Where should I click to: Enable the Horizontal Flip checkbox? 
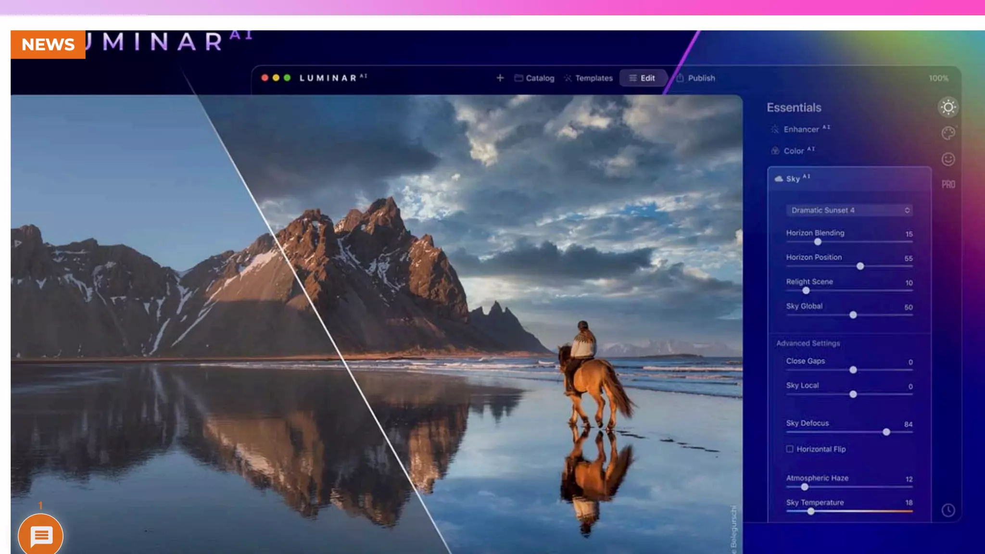(790, 449)
